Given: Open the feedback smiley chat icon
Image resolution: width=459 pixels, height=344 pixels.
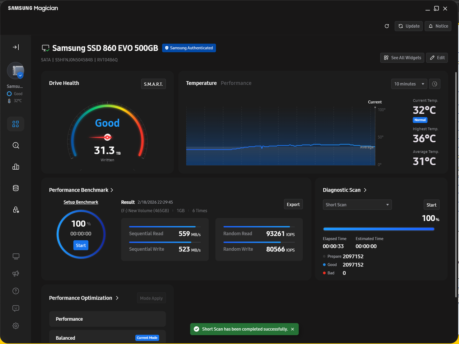Looking at the screenshot, I should tap(16, 308).
